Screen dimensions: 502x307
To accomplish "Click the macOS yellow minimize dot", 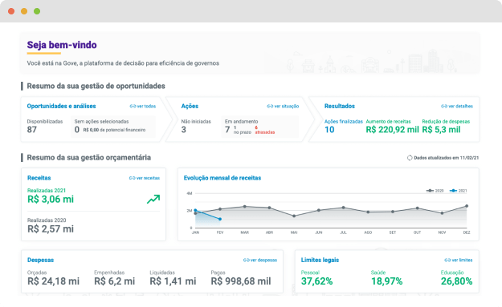I will [x=24, y=11].
